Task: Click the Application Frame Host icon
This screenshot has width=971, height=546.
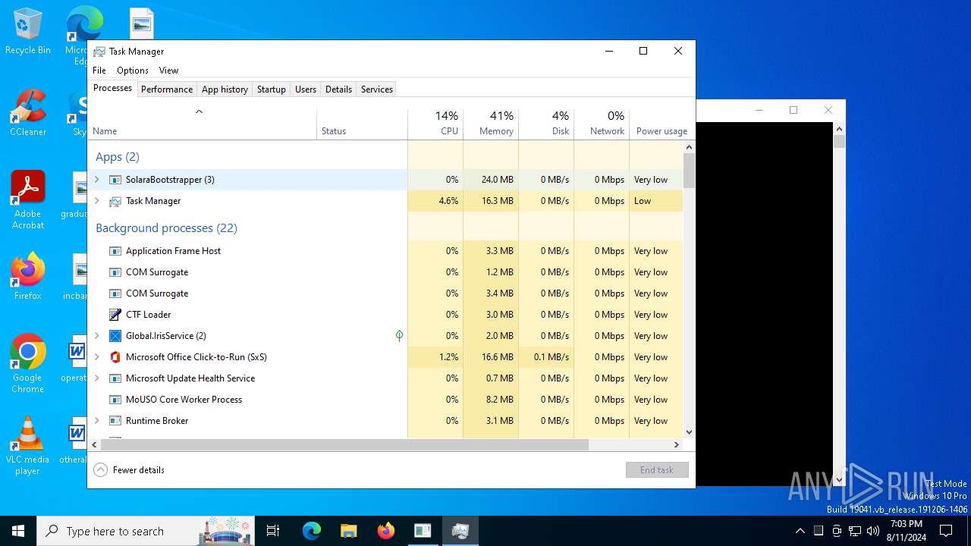Action: 115,251
